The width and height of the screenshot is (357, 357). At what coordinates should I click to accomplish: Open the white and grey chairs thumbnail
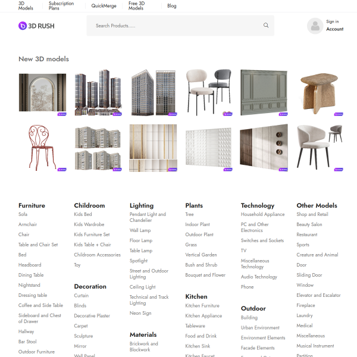click(x=209, y=93)
